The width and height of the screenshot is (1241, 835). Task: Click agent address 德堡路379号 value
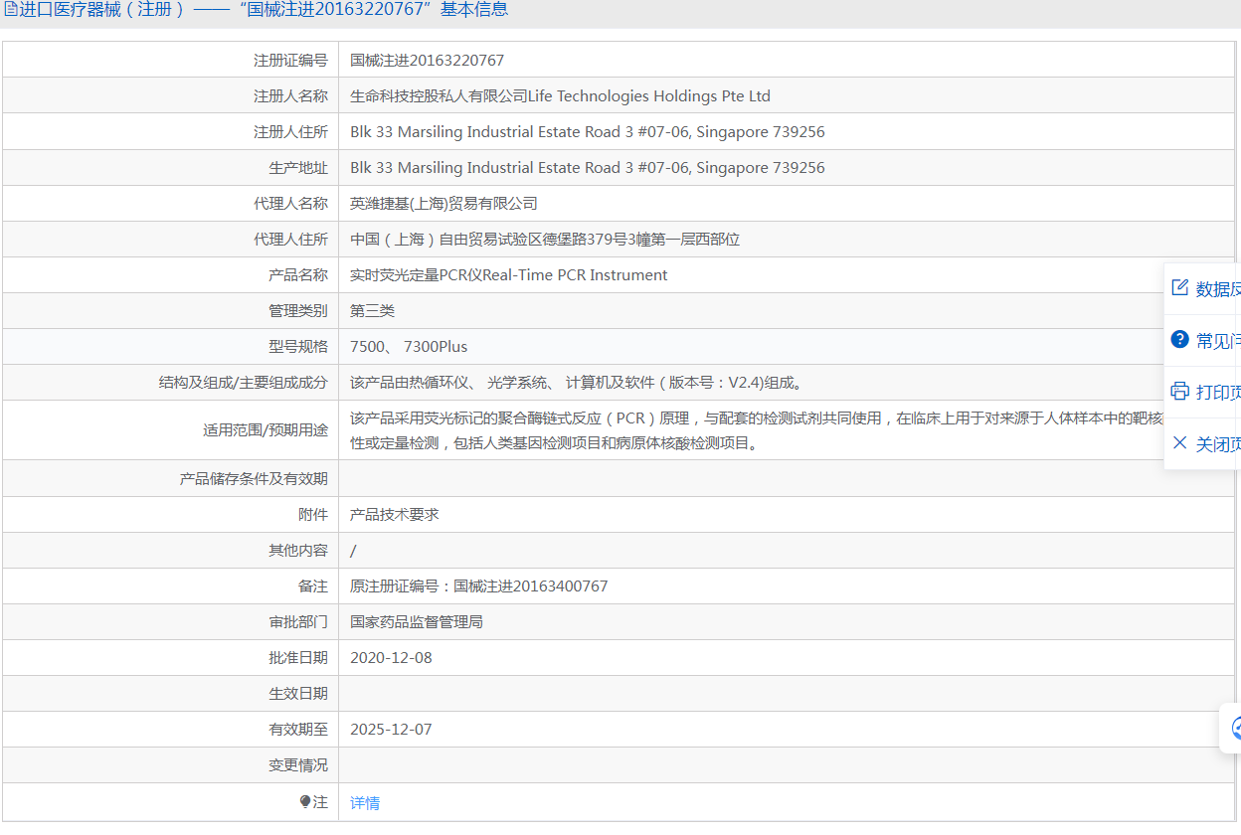tap(545, 240)
